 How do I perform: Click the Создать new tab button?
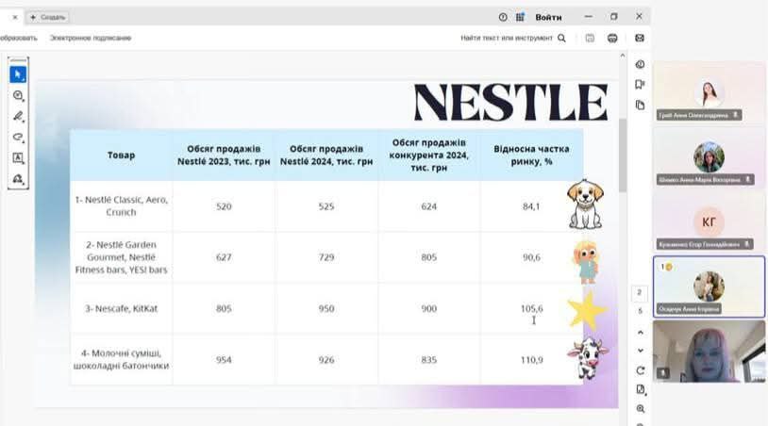tap(47, 17)
